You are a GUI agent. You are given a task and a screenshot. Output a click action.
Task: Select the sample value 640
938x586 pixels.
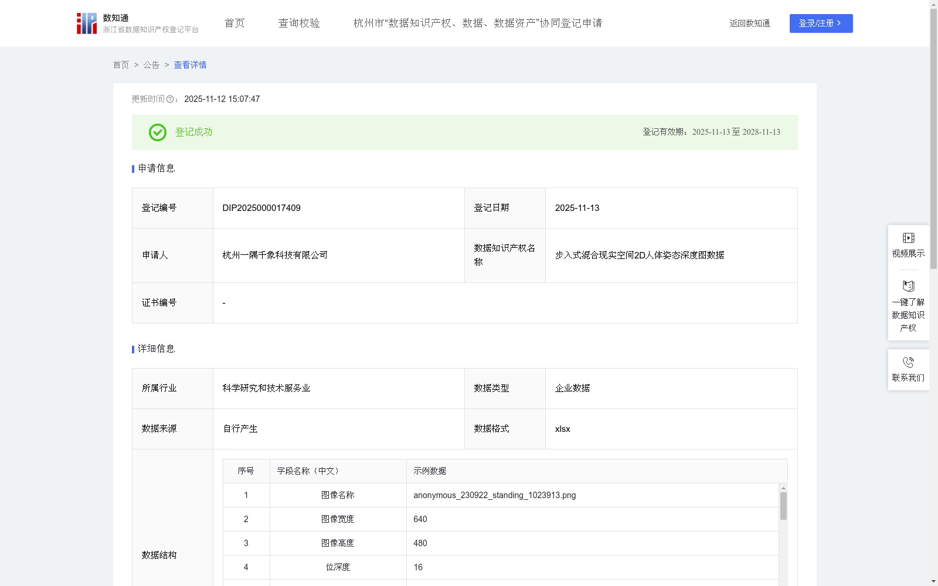(420, 519)
